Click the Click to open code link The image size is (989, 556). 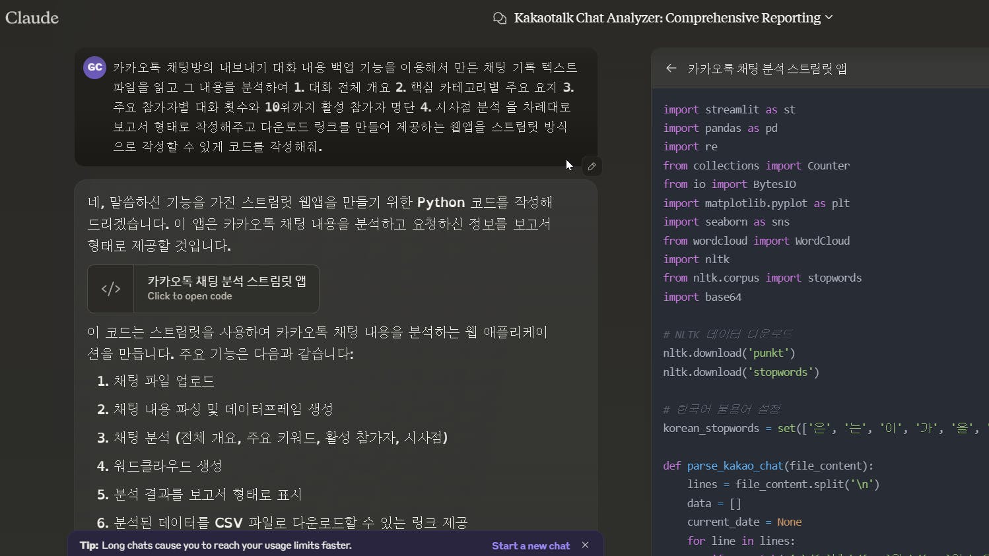tap(191, 297)
